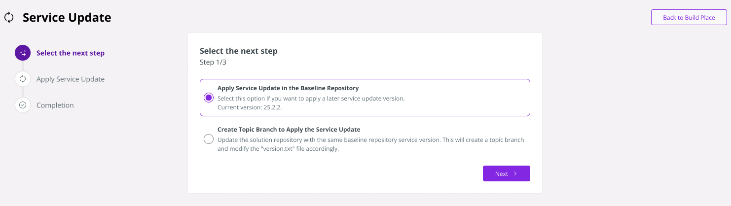Click Next to continue

pos(507,173)
